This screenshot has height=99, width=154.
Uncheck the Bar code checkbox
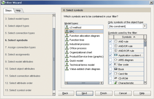[111, 64]
